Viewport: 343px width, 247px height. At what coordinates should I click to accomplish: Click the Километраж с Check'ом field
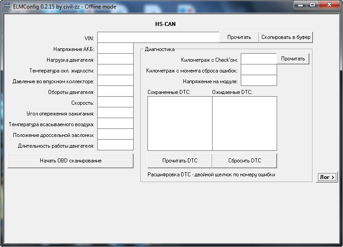click(x=259, y=59)
